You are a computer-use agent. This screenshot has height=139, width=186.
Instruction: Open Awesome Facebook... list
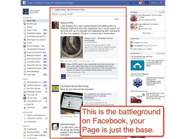(x=34, y=55)
